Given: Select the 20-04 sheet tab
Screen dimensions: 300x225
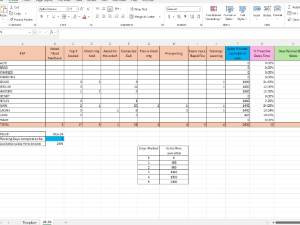Looking at the screenshot, I should click(x=47, y=222).
